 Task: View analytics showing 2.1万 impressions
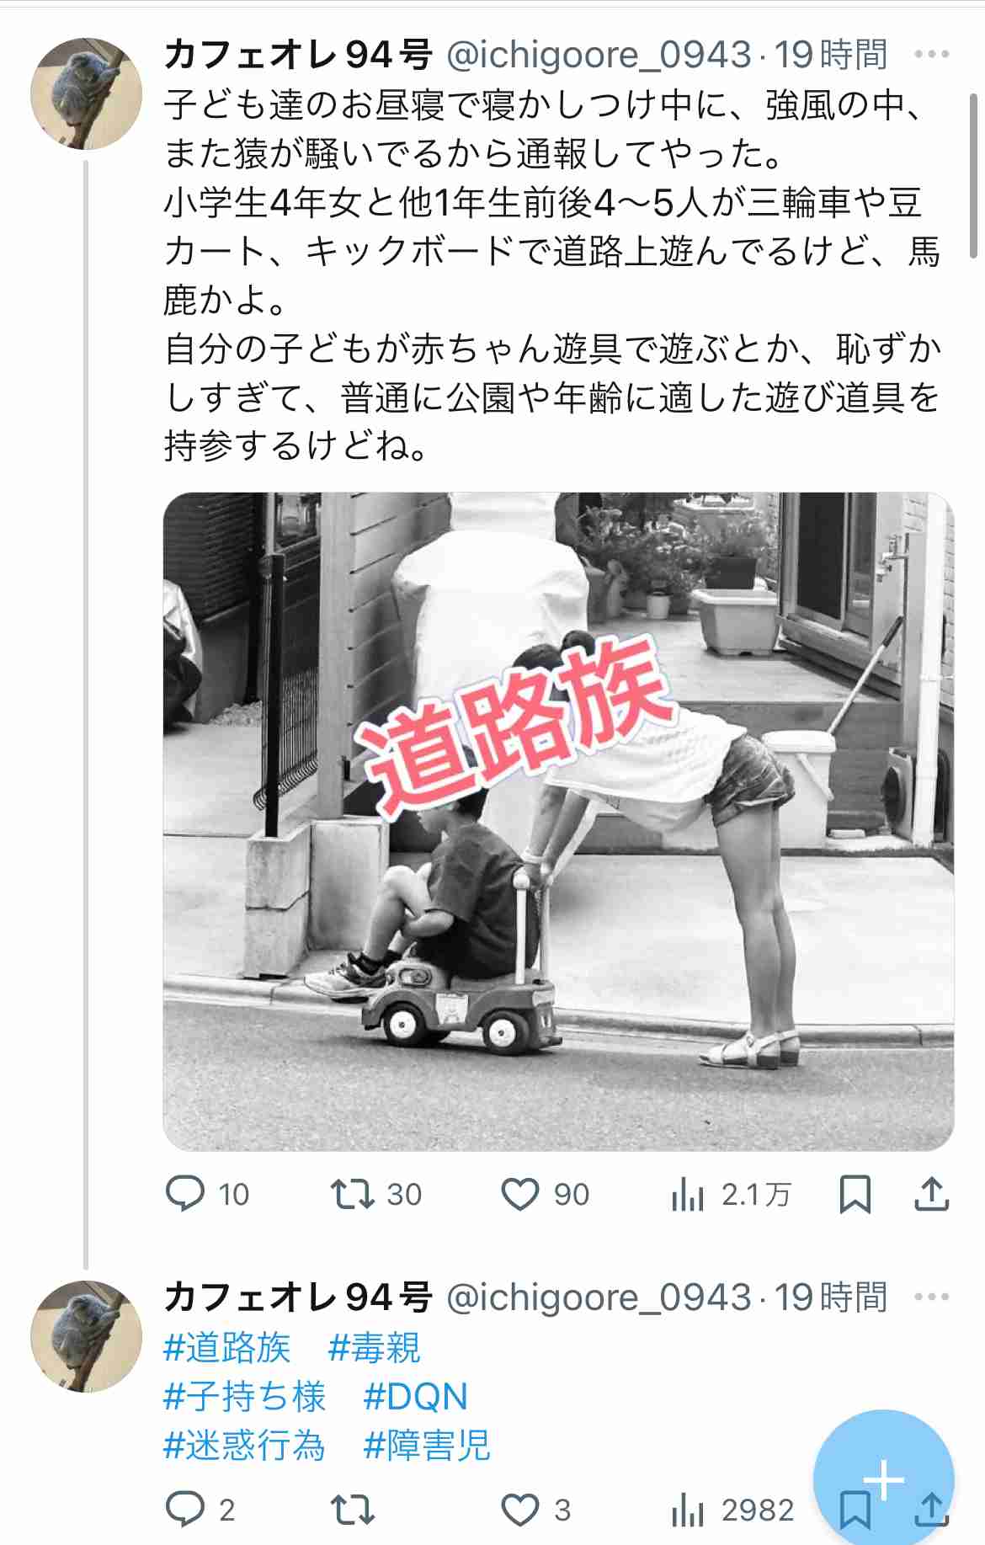(x=731, y=1194)
